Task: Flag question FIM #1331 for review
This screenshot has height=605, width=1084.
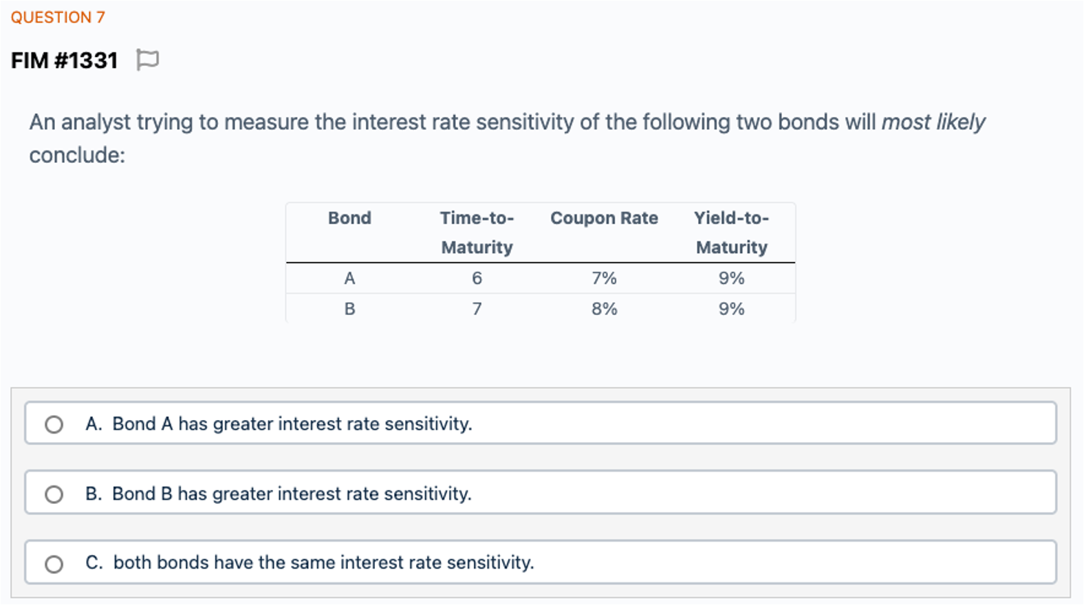Action: (147, 60)
